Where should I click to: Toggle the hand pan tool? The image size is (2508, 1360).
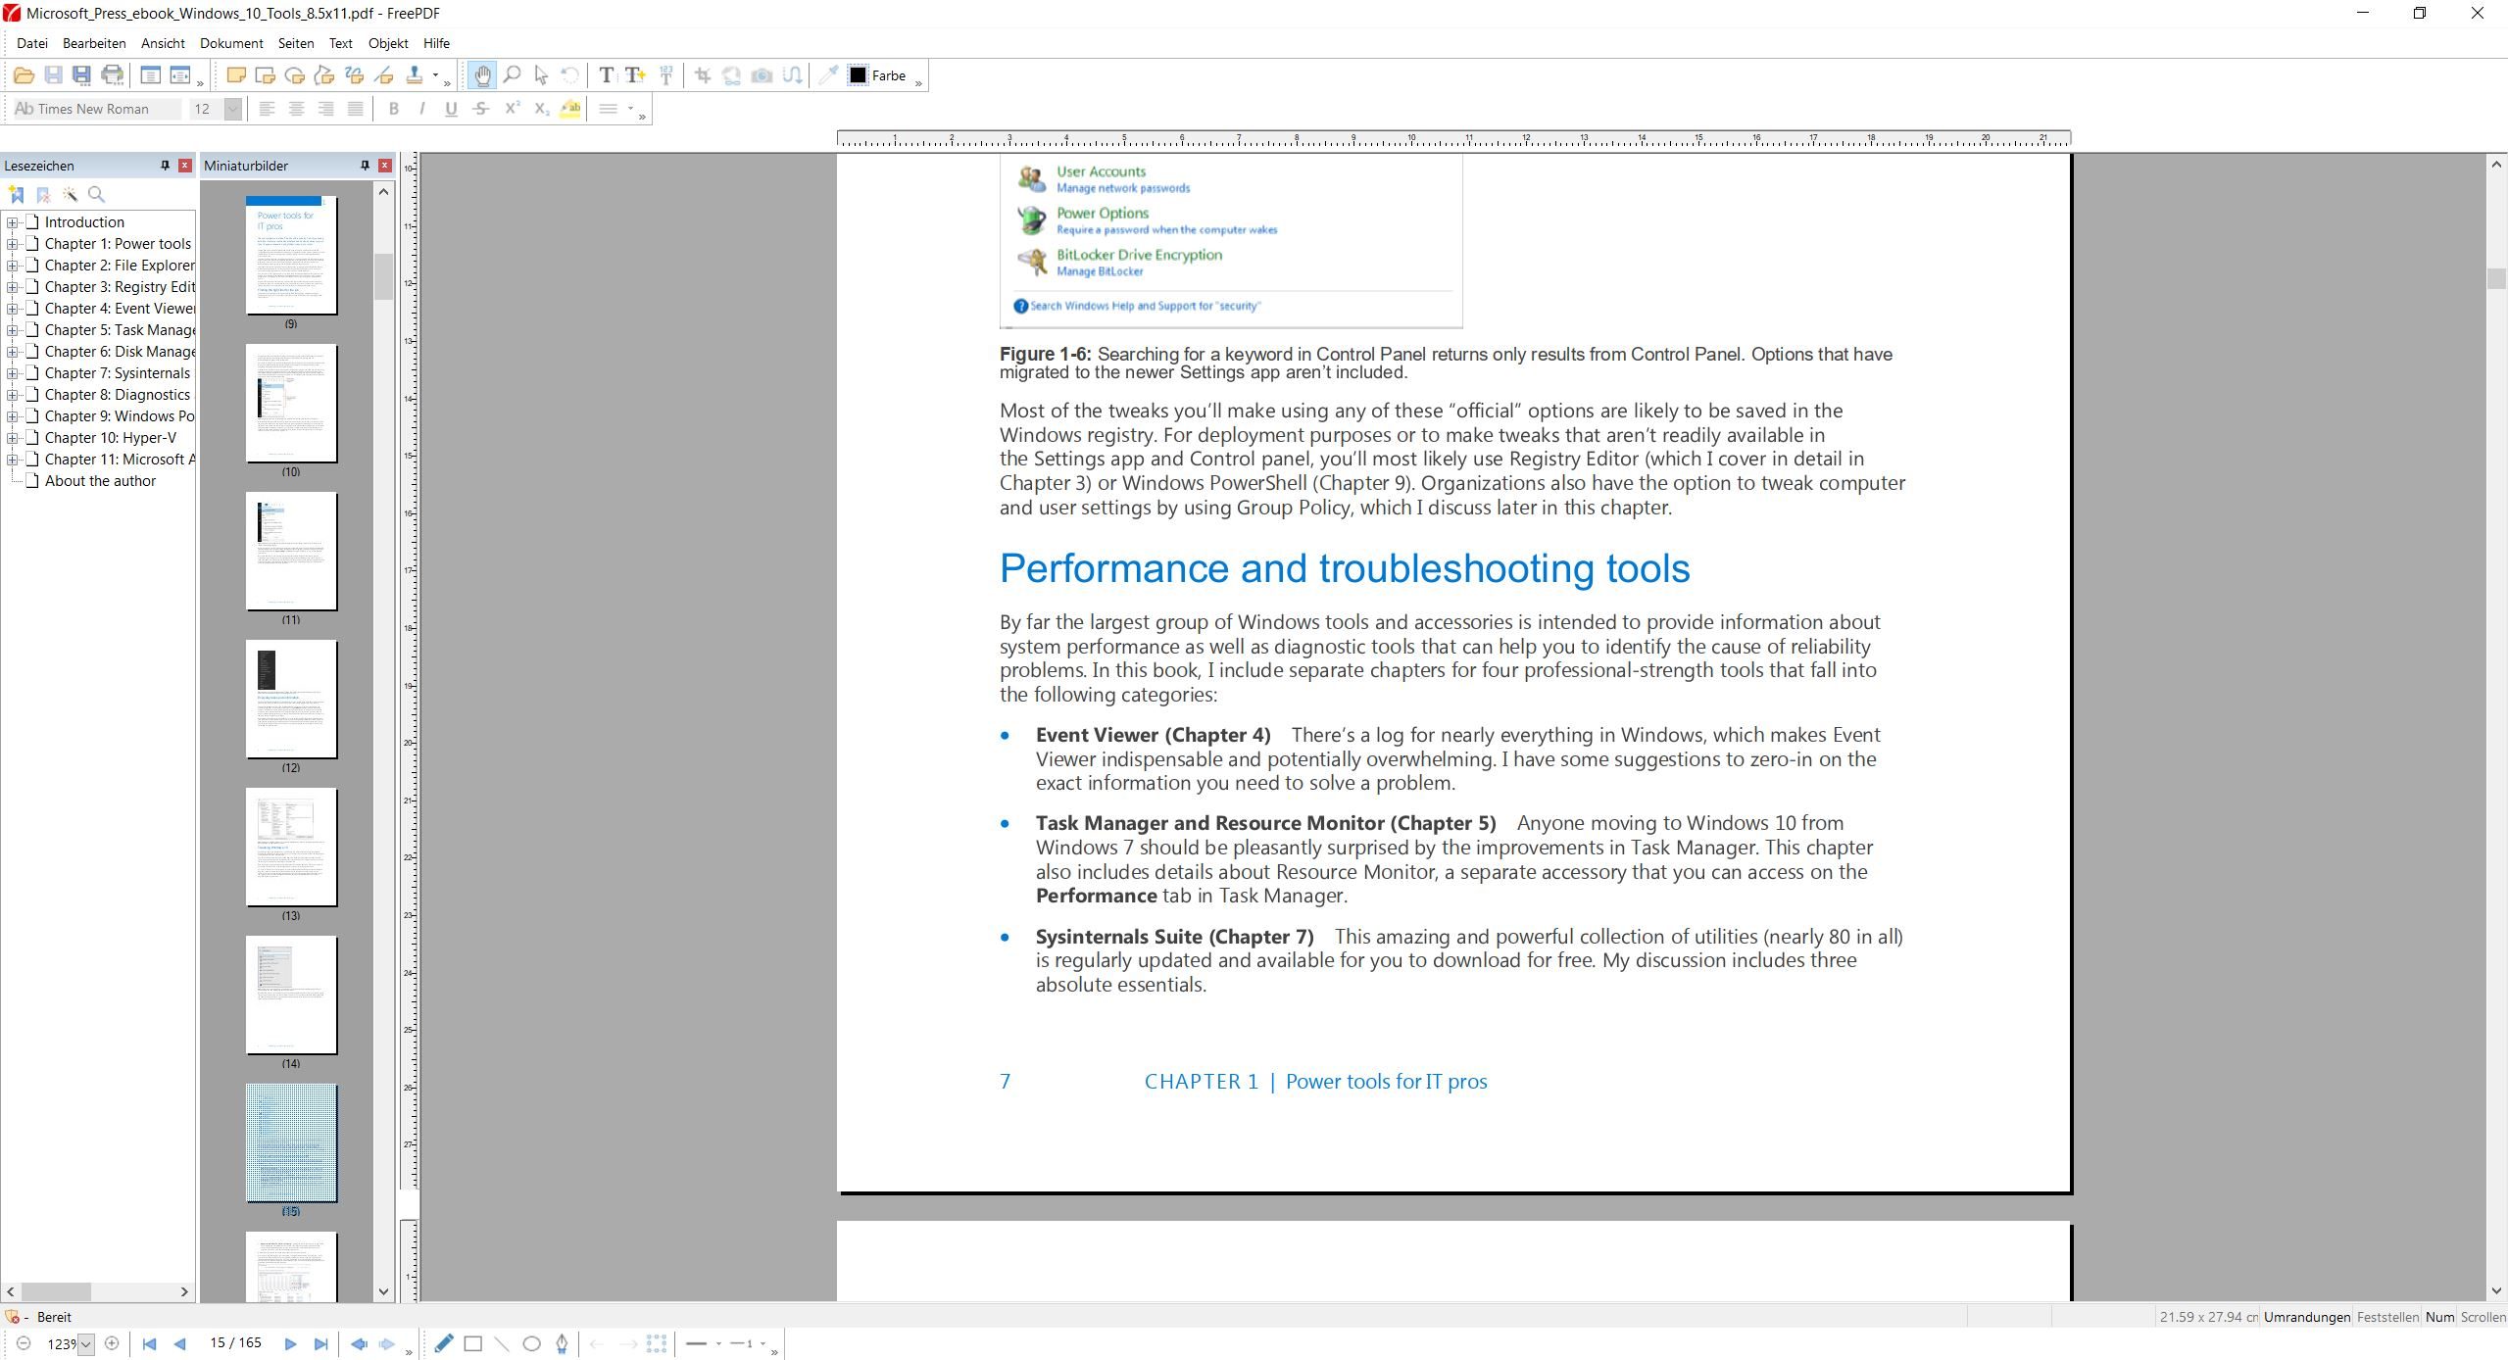[482, 75]
